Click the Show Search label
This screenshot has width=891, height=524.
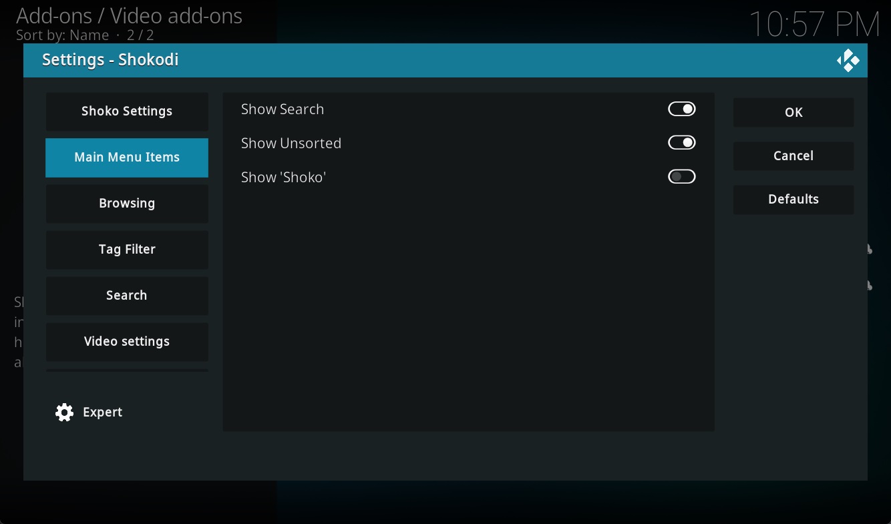283,109
